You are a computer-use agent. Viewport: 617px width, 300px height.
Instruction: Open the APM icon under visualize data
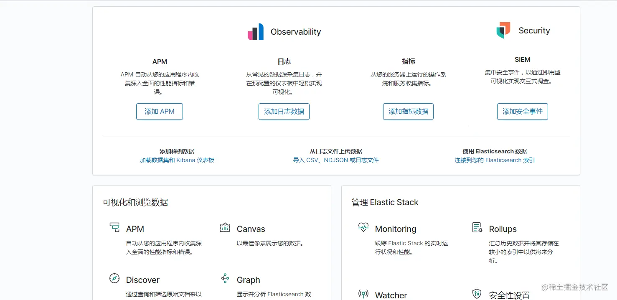[x=114, y=227]
